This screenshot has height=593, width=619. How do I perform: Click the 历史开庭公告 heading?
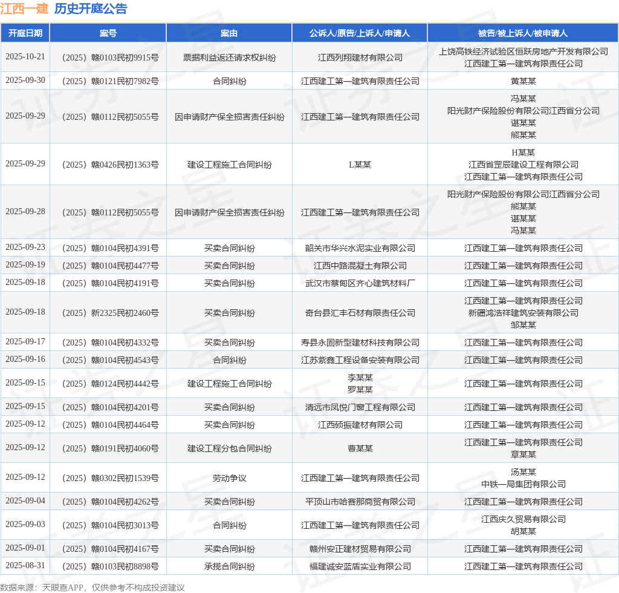pyautogui.click(x=91, y=8)
